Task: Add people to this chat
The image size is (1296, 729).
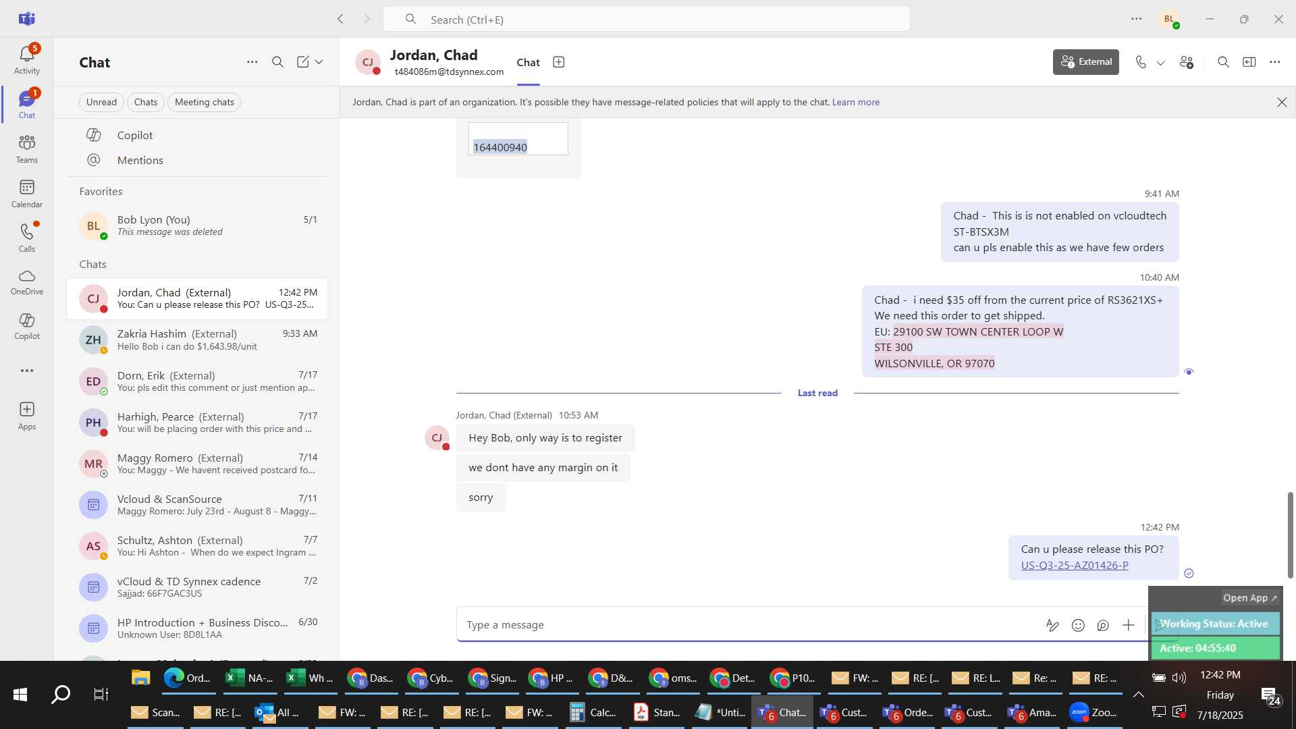Action: 1187,62
